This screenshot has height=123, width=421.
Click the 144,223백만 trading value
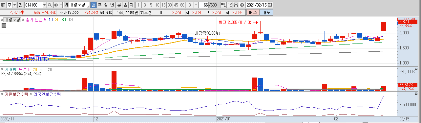pyautogui.click(x=128, y=12)
